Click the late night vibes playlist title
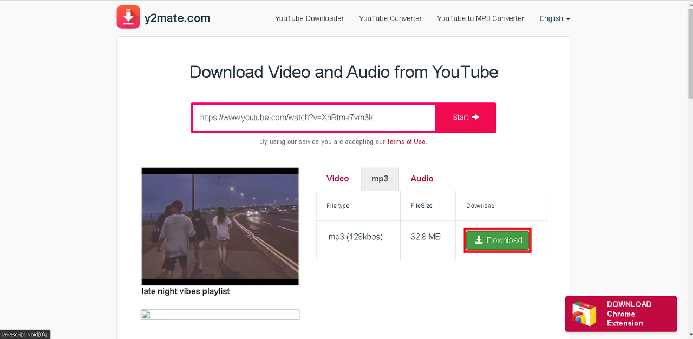The height and width of the screenshot is (339, 693). click(x=186, y=291)
